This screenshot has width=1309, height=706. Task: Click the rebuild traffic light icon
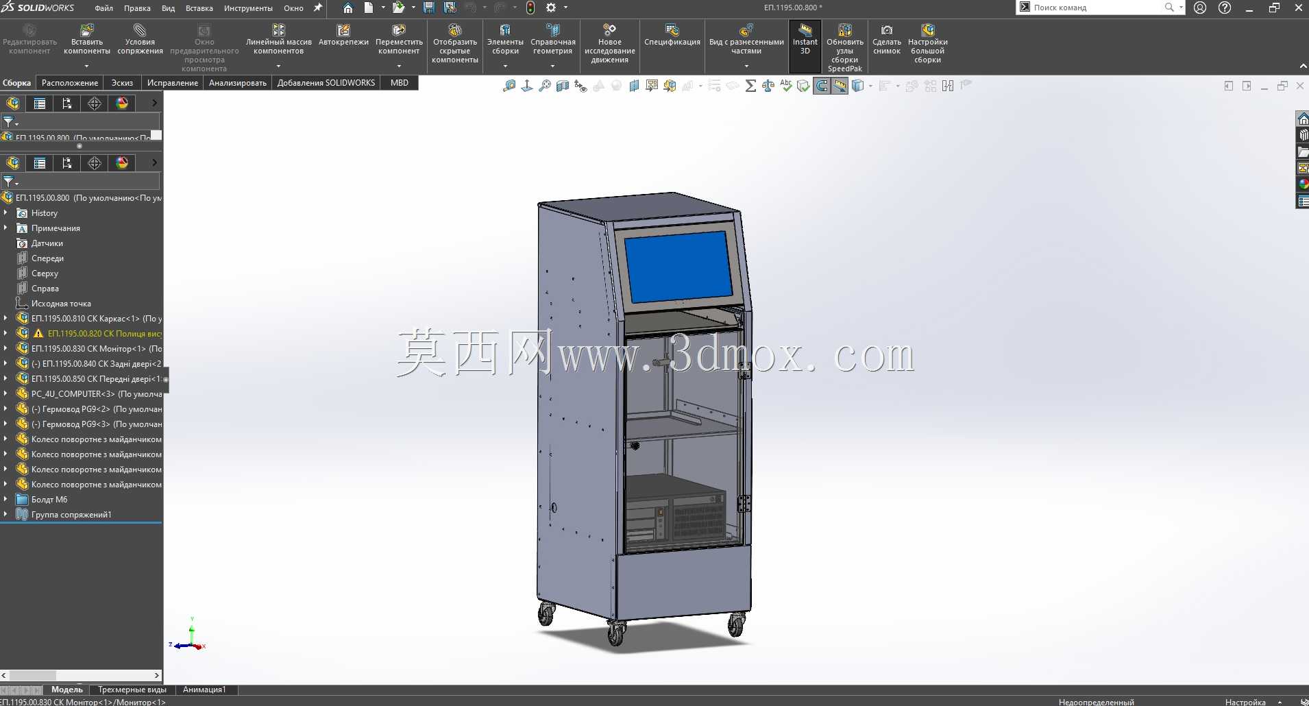click(x=530, y=8)
